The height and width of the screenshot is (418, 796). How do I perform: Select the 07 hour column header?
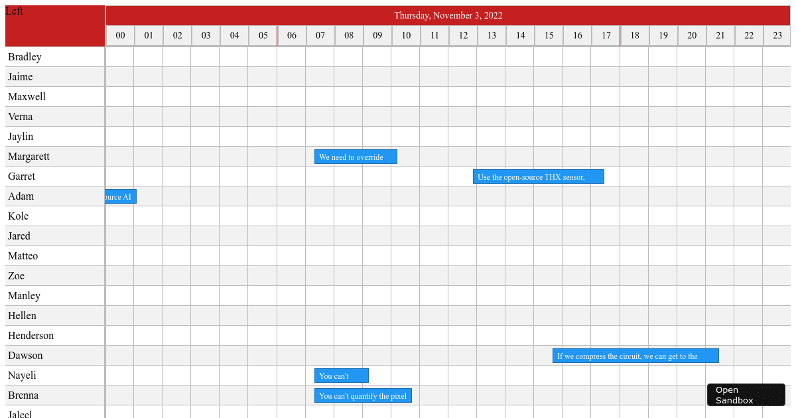pos(320,36)
